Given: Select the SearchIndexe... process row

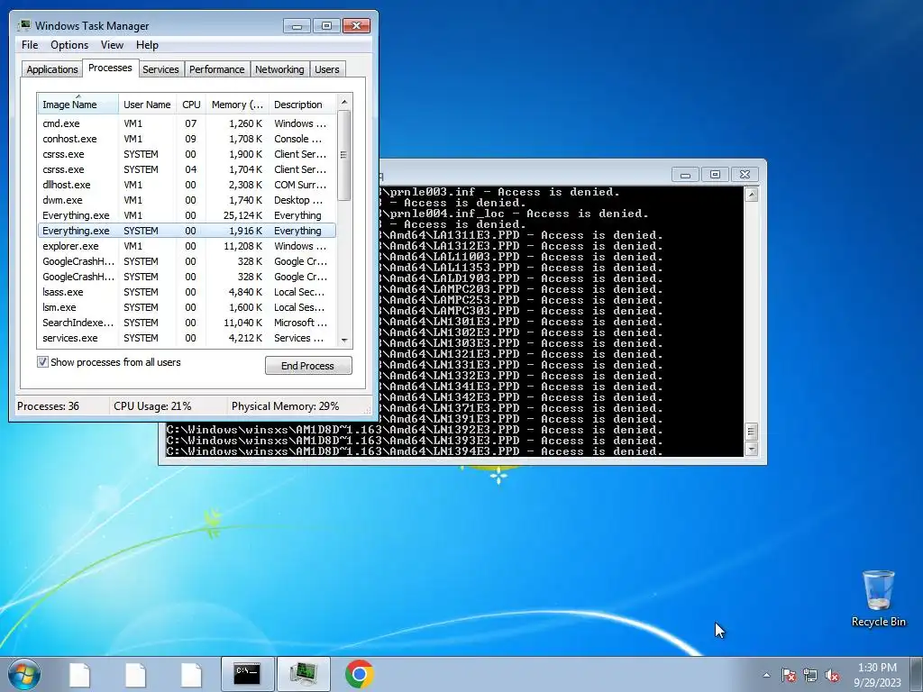Looking at the screenshot, I should [187, 323].
